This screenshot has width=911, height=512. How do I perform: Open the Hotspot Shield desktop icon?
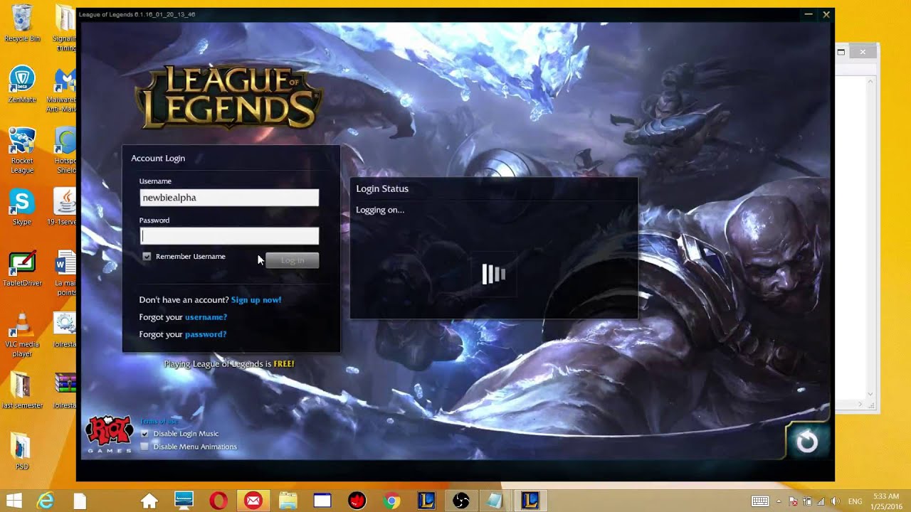[x=65, y=150]
